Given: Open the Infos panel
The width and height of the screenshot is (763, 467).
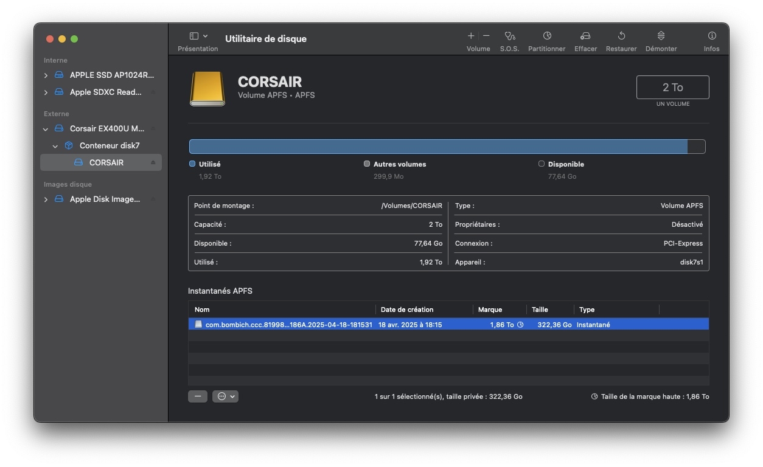Looking at the screenshot, I should [x=711, y=36].
